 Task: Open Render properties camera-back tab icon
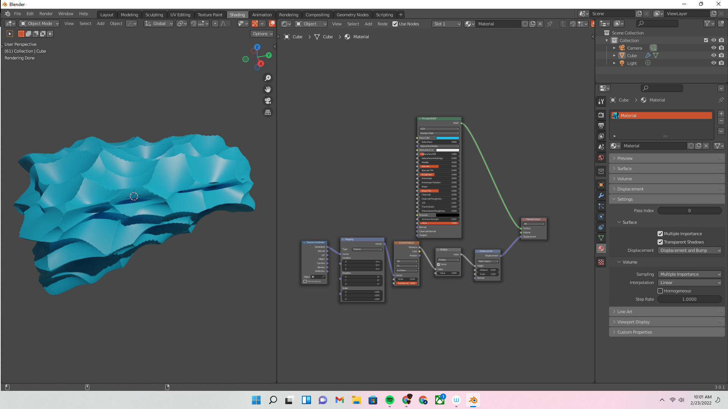pyautogui.click(x=601, y=115)
